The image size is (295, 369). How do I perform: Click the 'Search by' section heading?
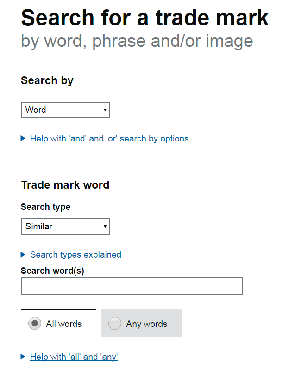point(47,80)
